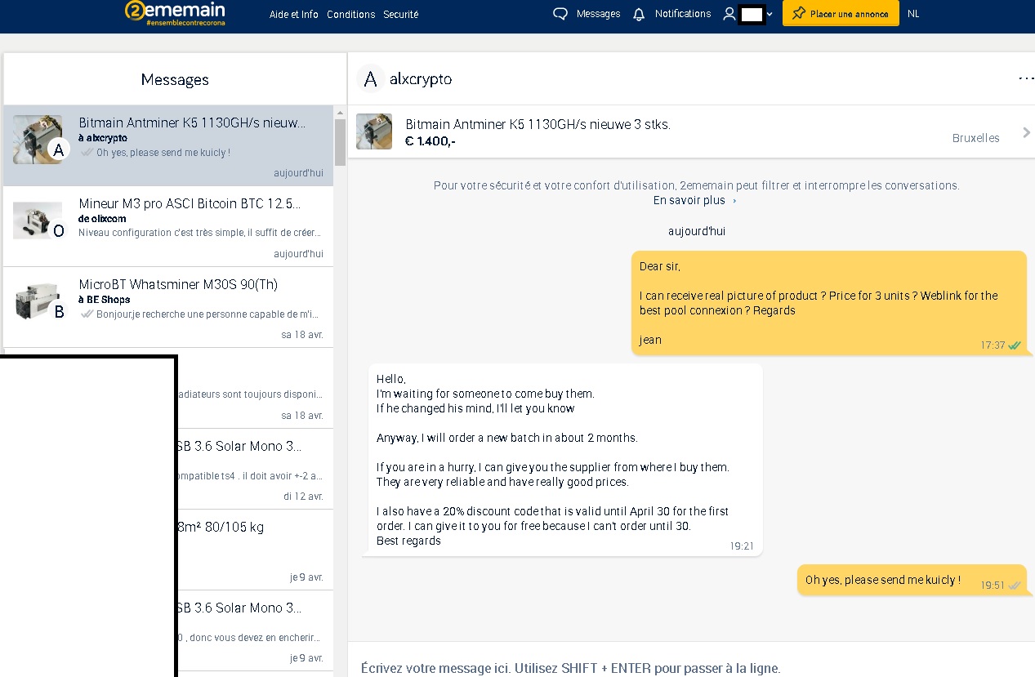Click the Bruxelles location text
The image size is (1035, 677).
(x=976, y=138)
